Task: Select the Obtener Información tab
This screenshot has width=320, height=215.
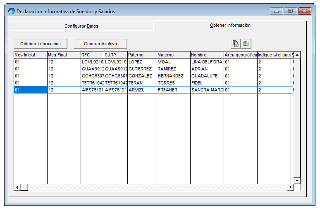Action: [230, 25]
